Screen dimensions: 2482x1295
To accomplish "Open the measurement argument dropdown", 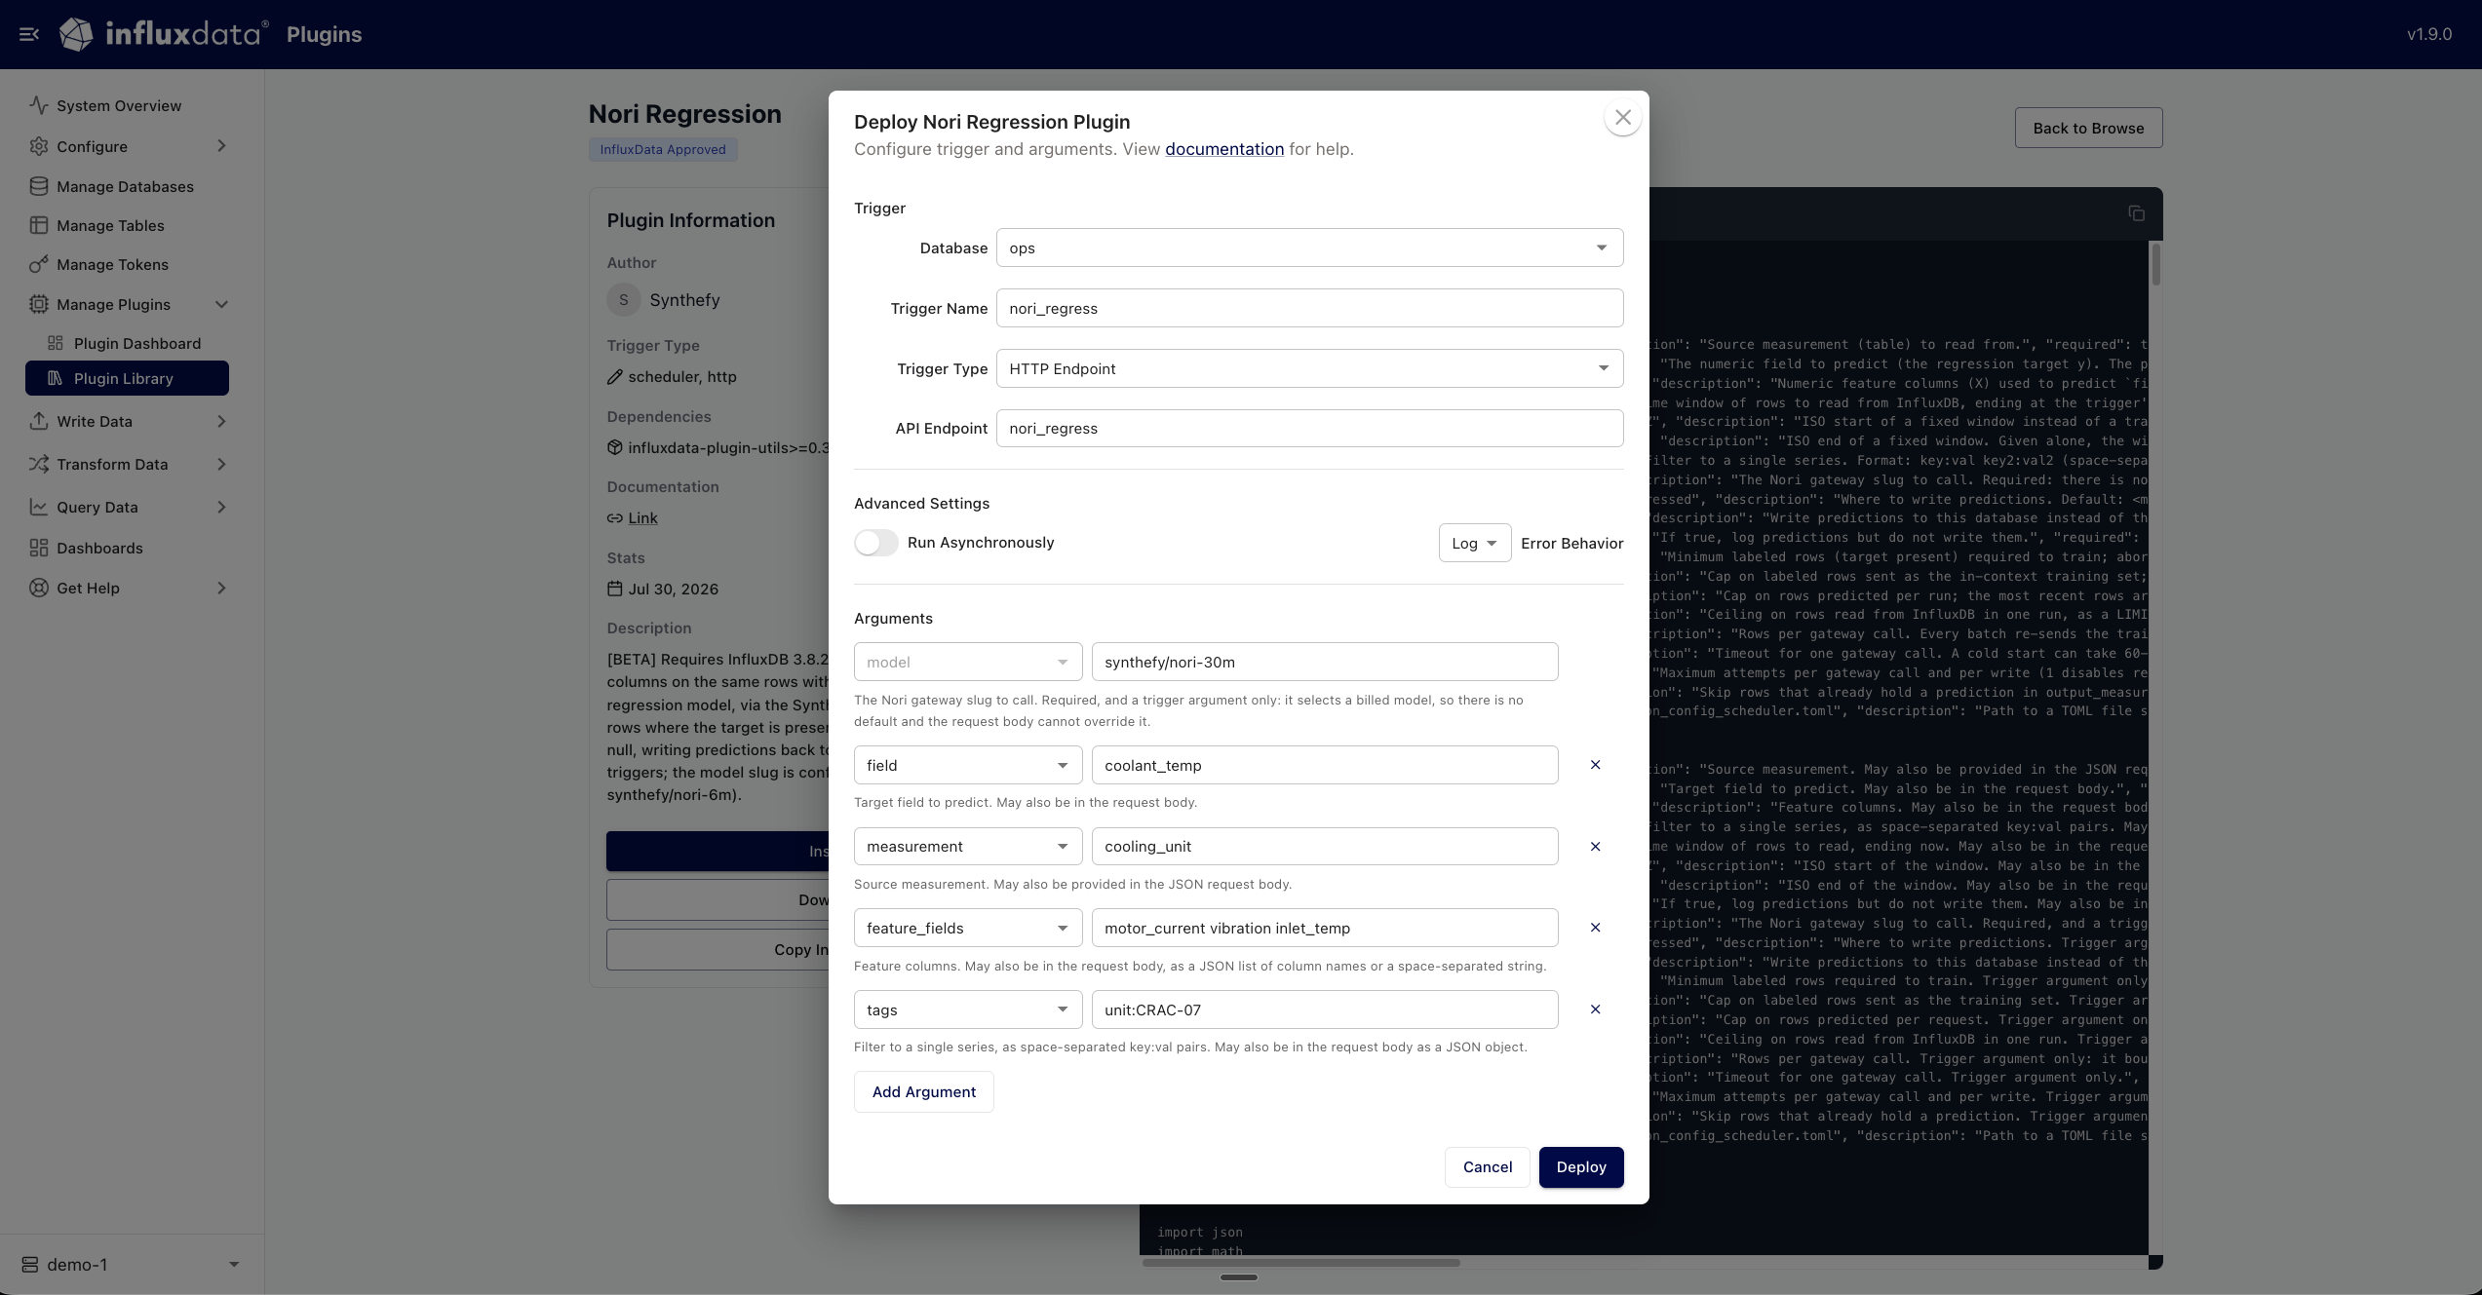I will (x=967, y=846).
